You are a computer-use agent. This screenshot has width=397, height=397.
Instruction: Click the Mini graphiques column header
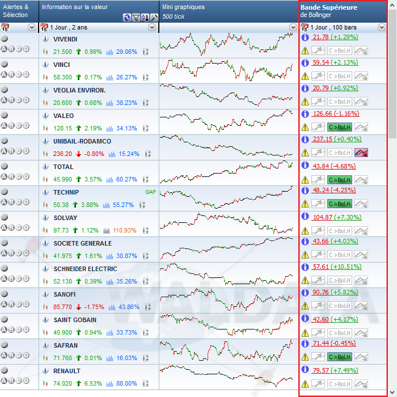click(x=229, y=11)
